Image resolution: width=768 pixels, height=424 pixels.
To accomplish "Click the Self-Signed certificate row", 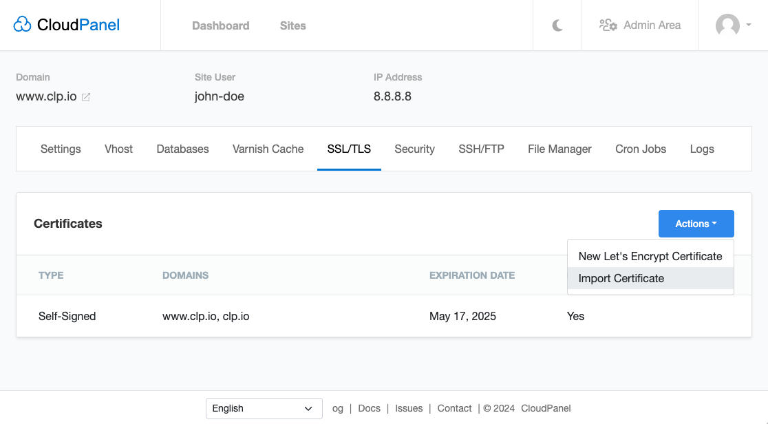I will [x=67, y=317].
